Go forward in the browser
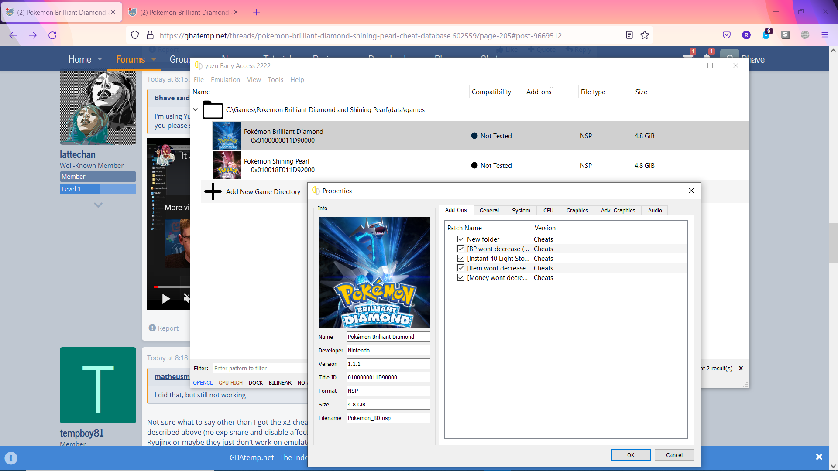This screenshot has height=471, width=838. (33, 35)
